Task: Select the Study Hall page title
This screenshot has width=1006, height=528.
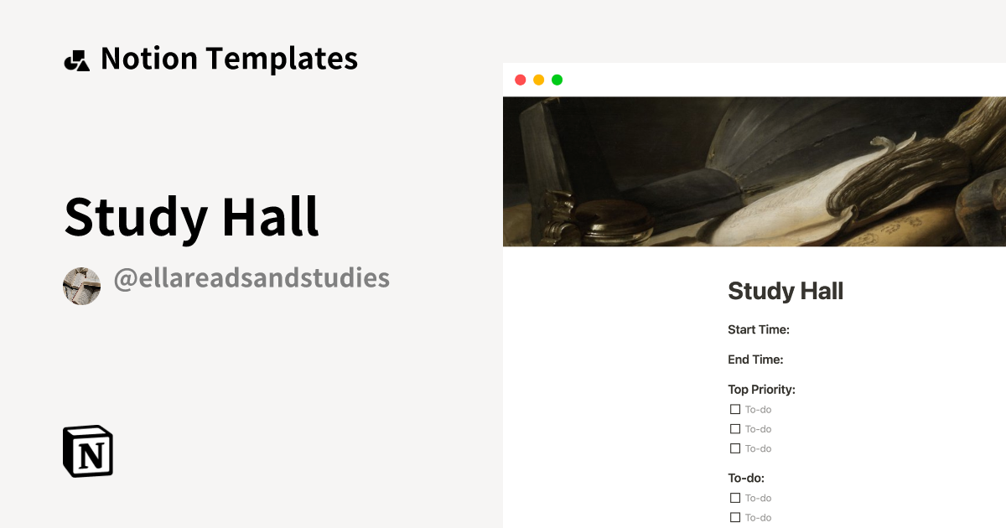Action: (786, 291)
